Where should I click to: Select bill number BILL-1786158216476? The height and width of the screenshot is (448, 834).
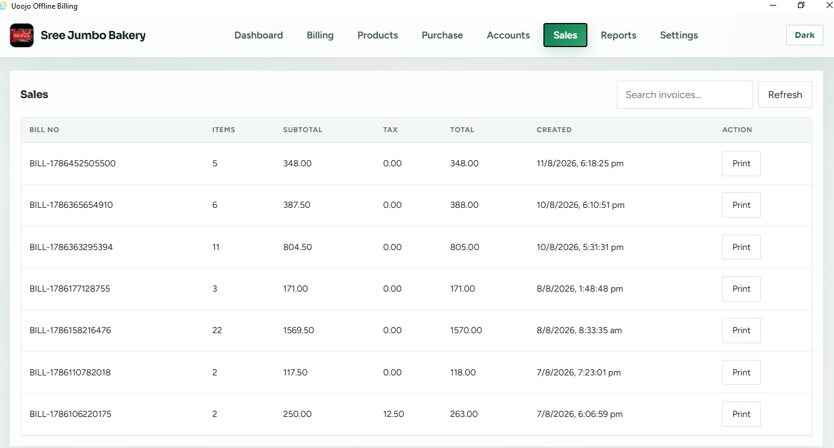tap(70, 330)
